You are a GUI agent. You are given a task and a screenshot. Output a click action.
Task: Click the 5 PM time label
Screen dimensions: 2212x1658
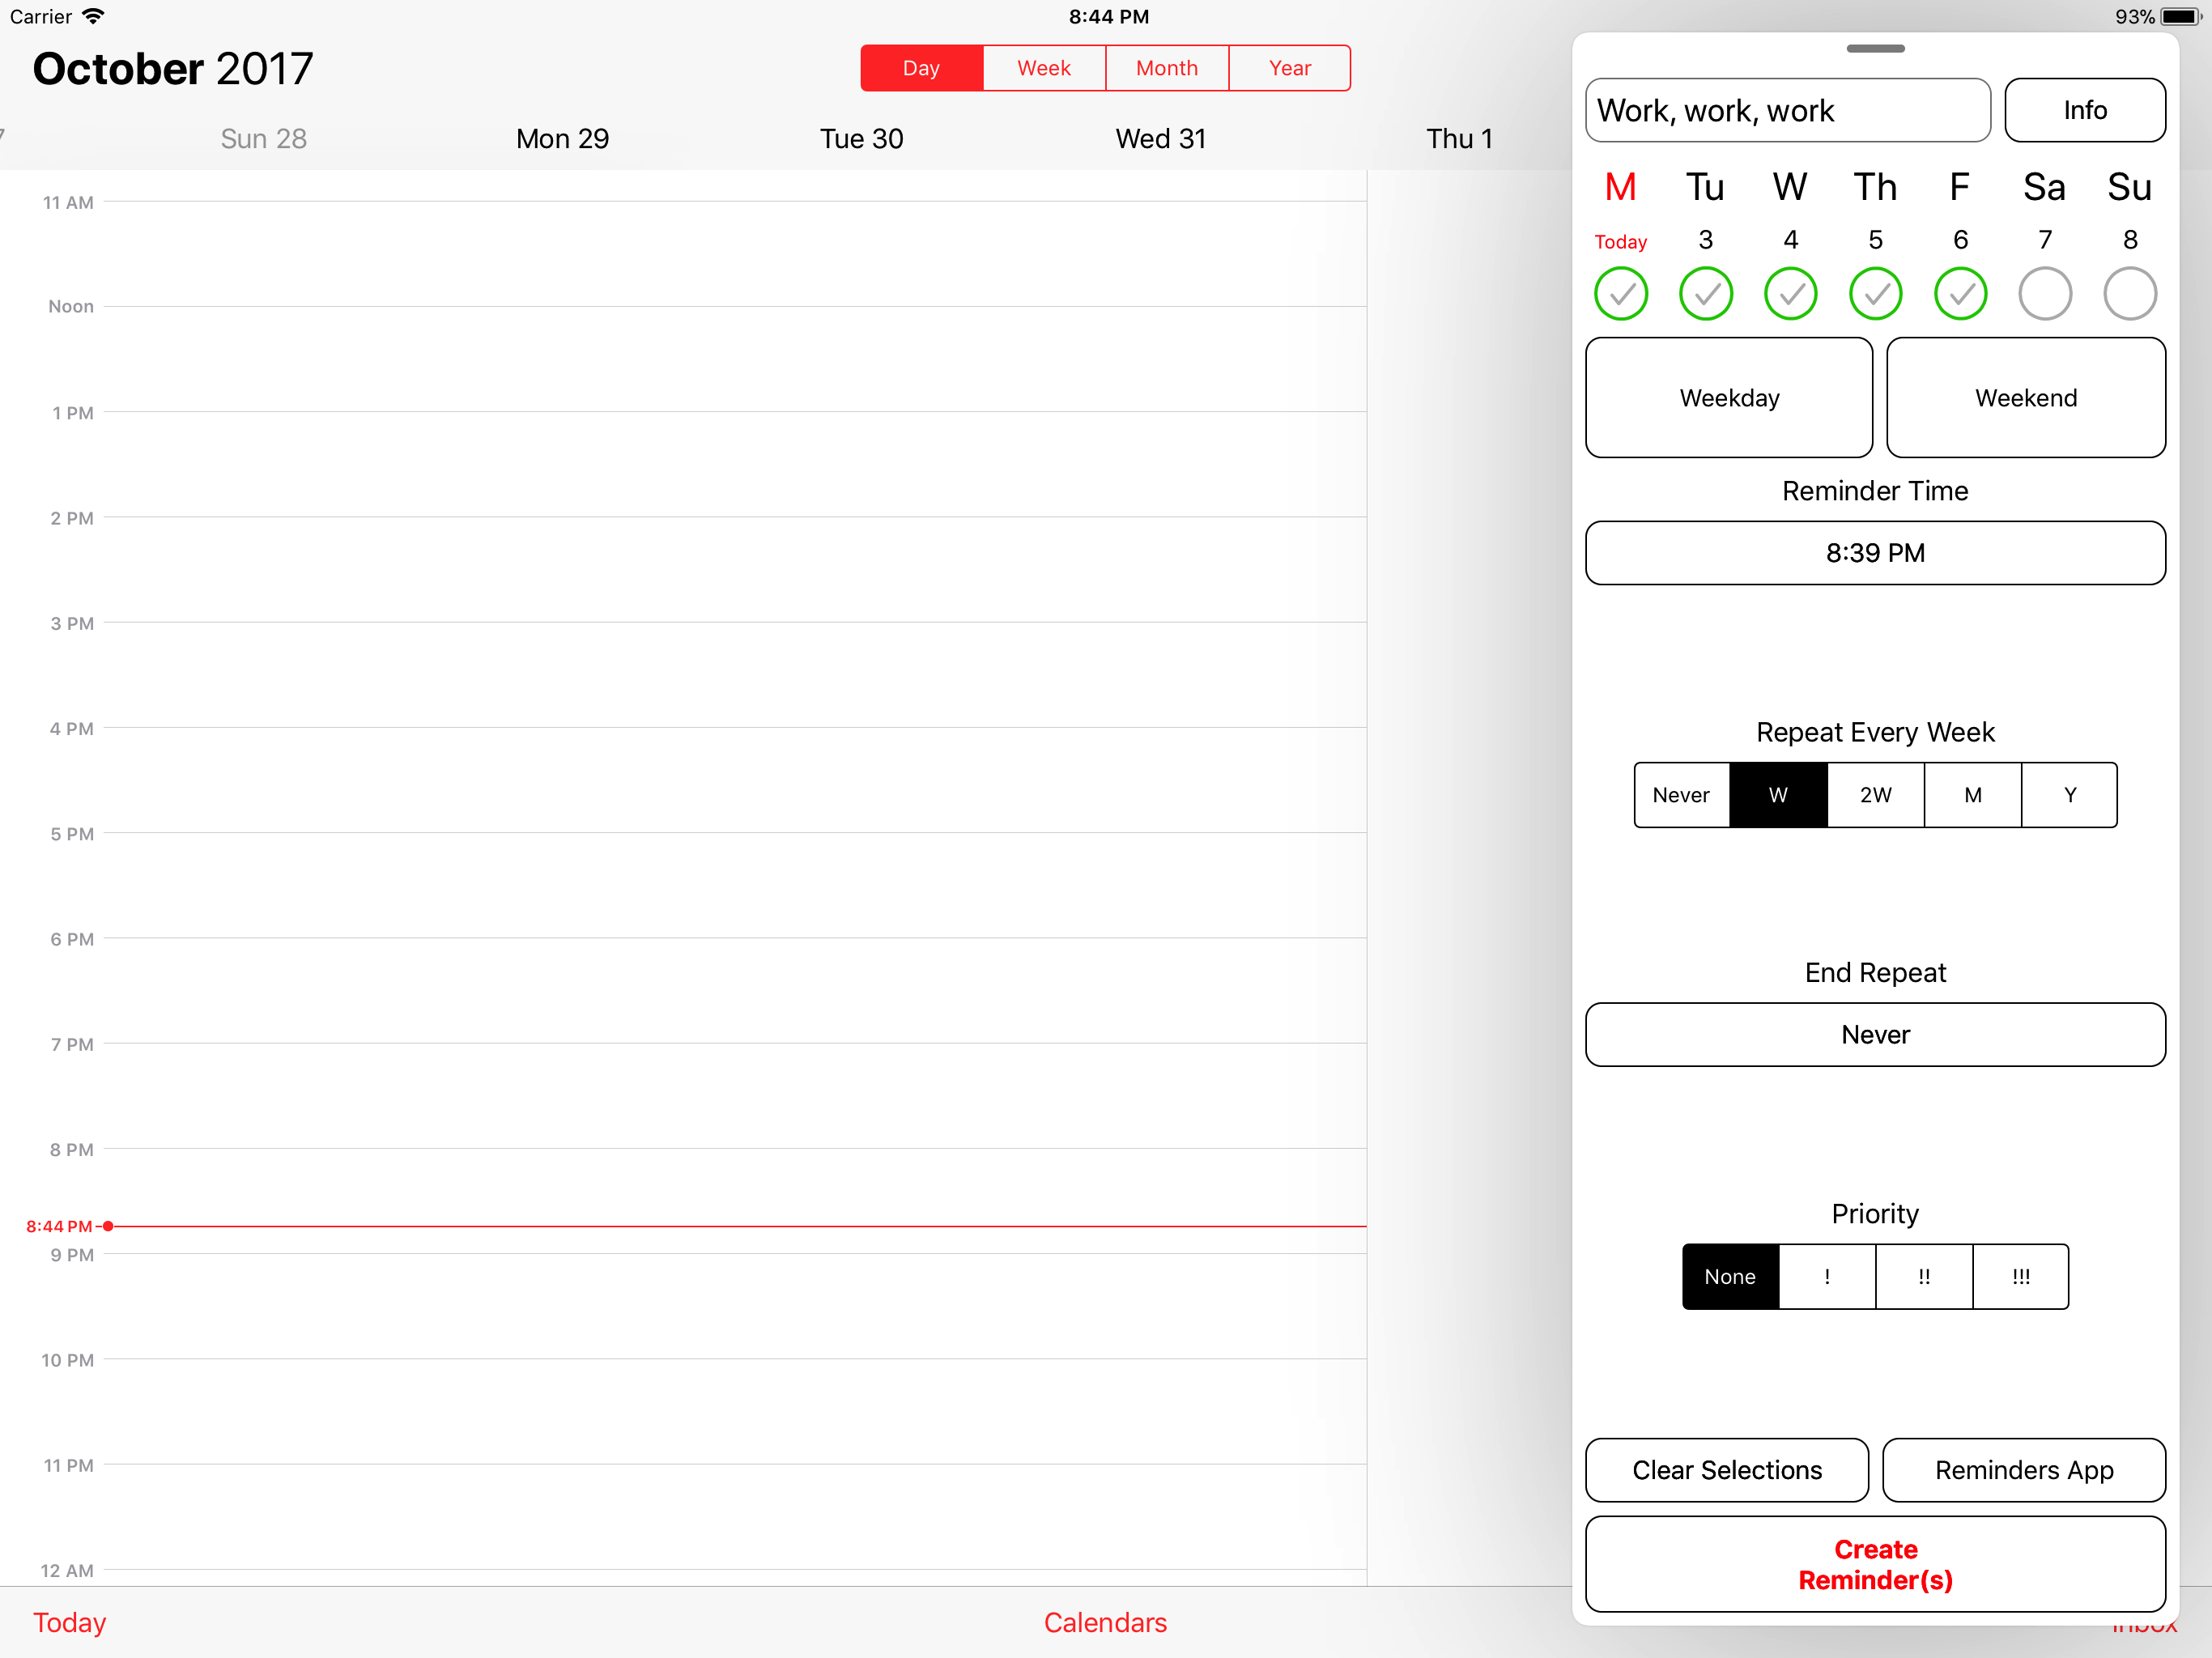click(x=72, y=833)
